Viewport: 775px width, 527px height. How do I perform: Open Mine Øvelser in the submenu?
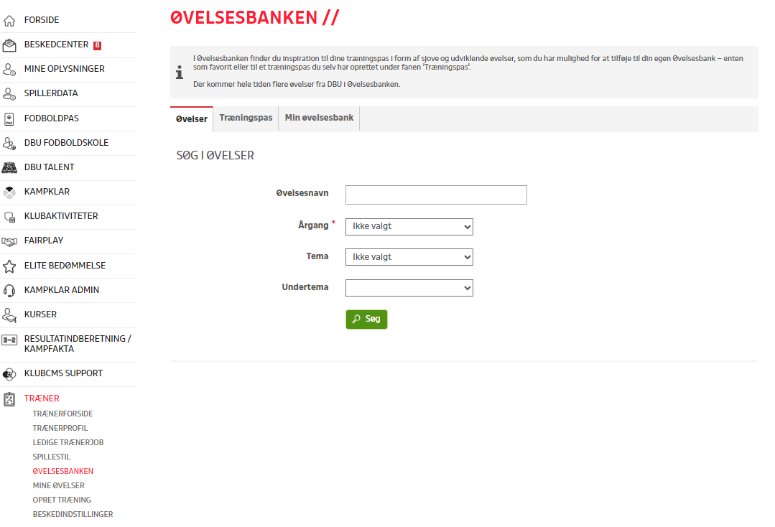[x=59, y=485]
